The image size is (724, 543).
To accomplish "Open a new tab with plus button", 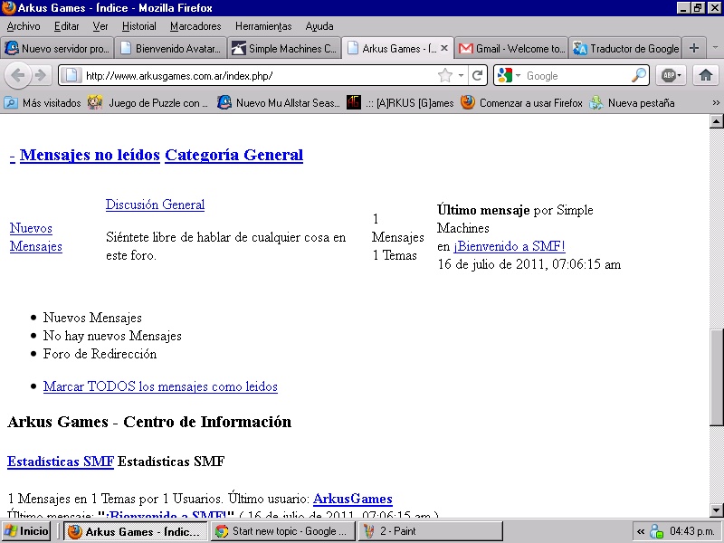I will pyautogui.click(x=694, y=48).
